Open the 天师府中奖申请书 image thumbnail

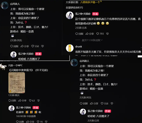pyautogui.click(x=17, y=83)
